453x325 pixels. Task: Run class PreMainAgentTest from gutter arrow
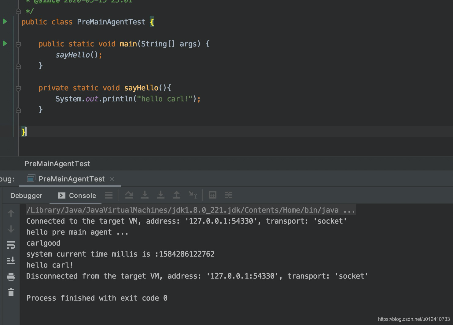[5, 22]
